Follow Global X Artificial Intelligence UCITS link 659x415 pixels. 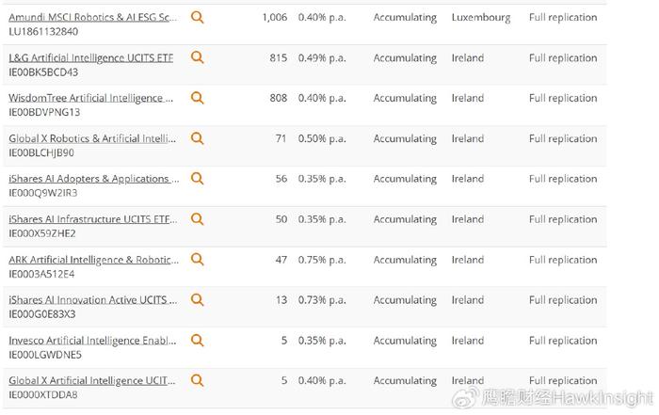(92, 380)
